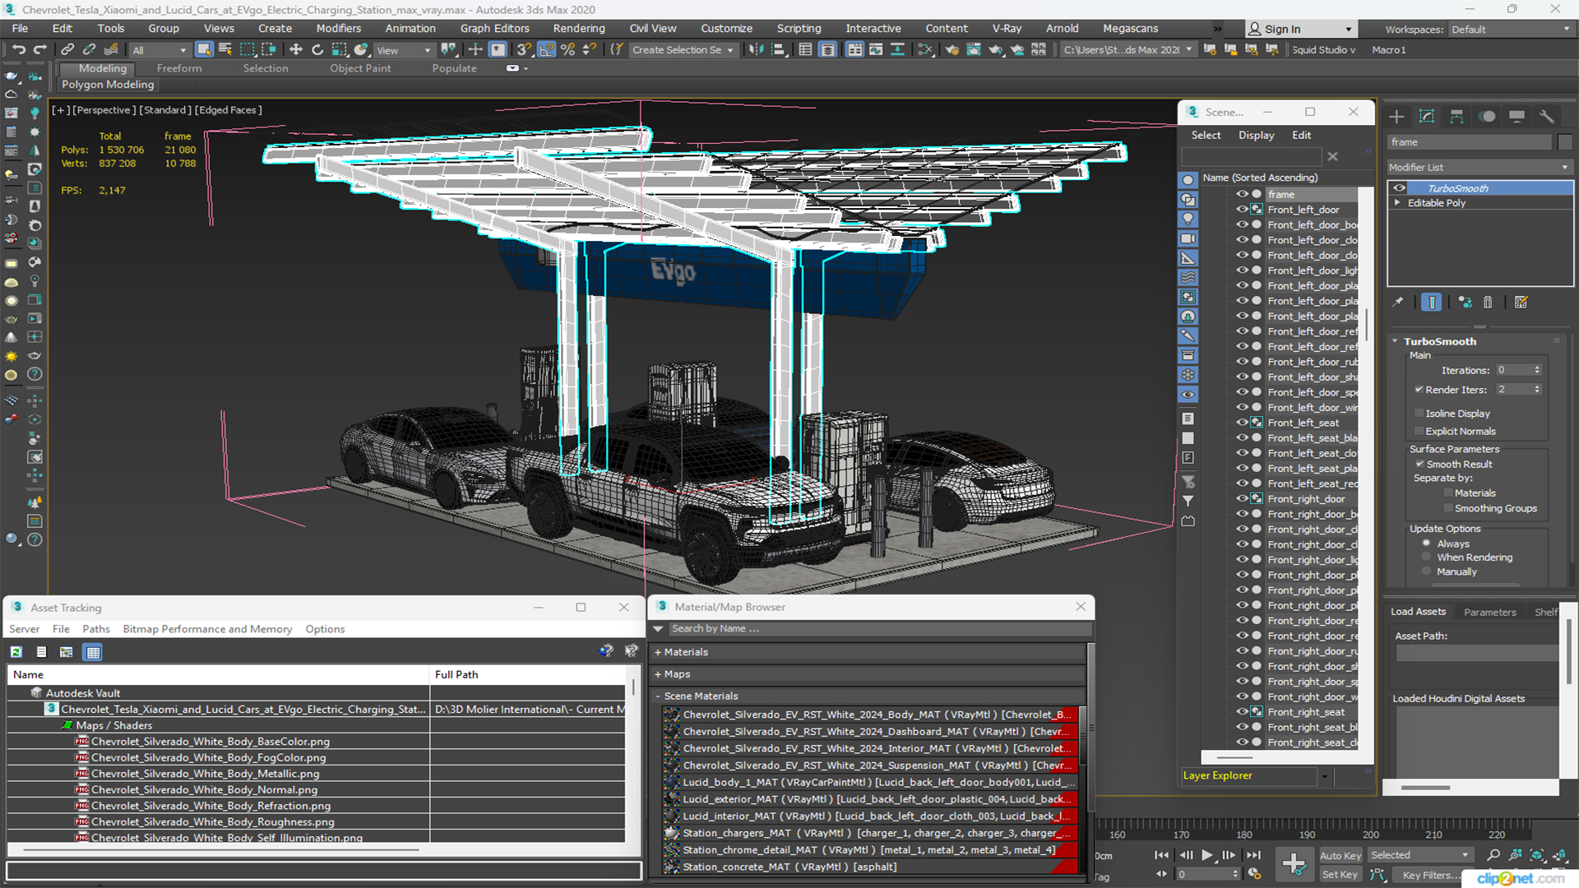Toggle Smooth Result checkbox
This screenshot has height=888, width=1579.
click(1419, 465)
